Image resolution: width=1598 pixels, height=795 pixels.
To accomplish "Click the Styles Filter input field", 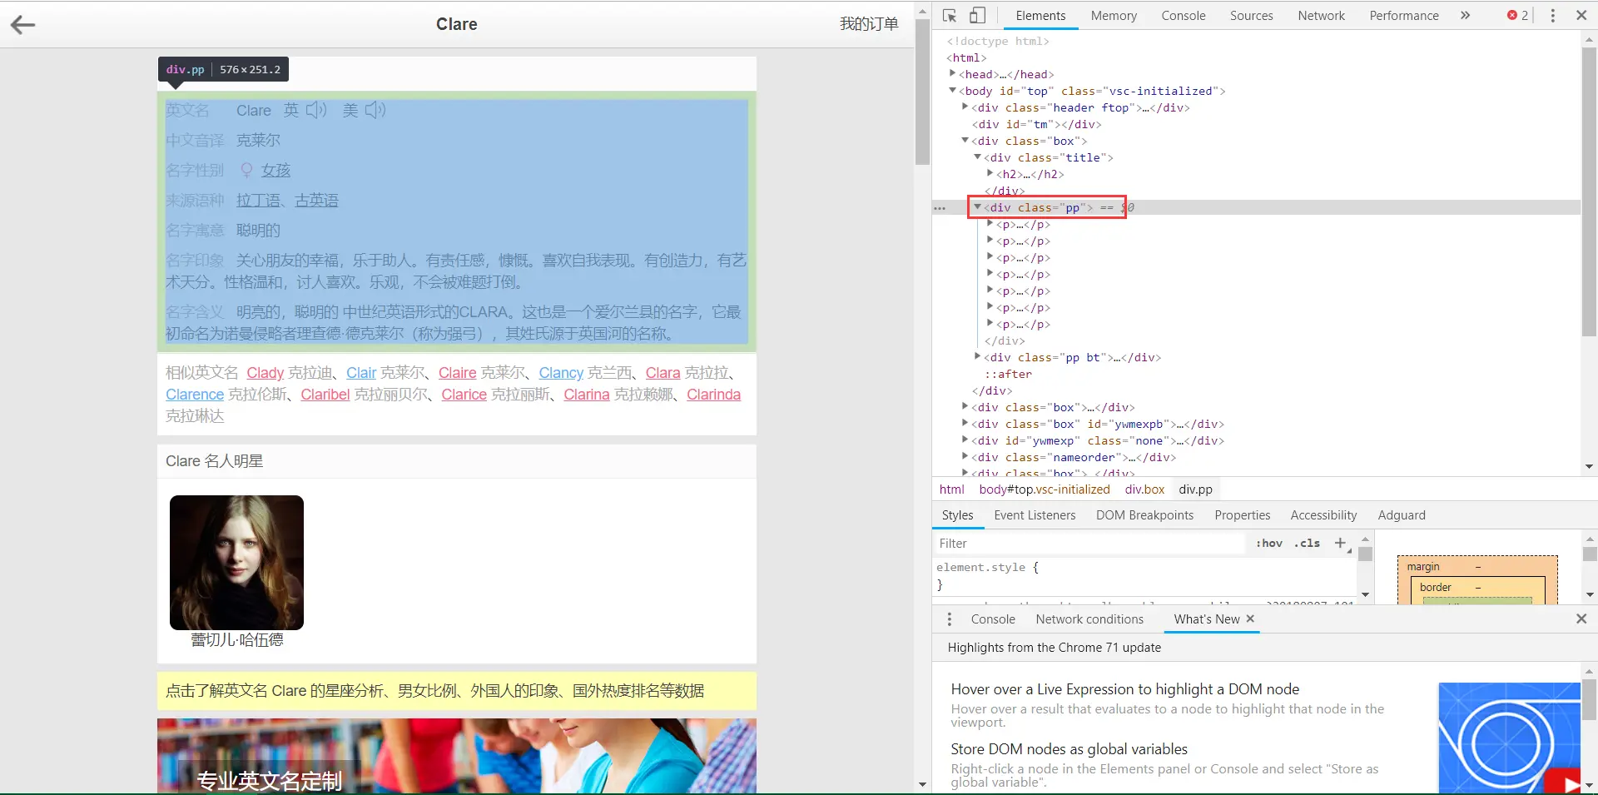I will (x=1090, y=544).
